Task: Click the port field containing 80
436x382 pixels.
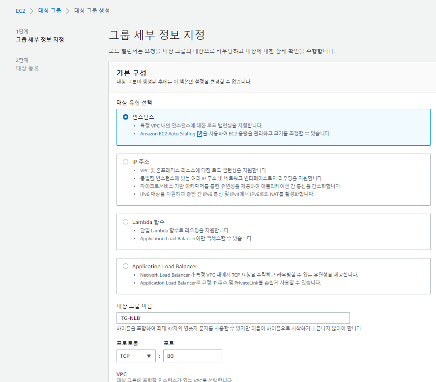Action: (192, 356)
